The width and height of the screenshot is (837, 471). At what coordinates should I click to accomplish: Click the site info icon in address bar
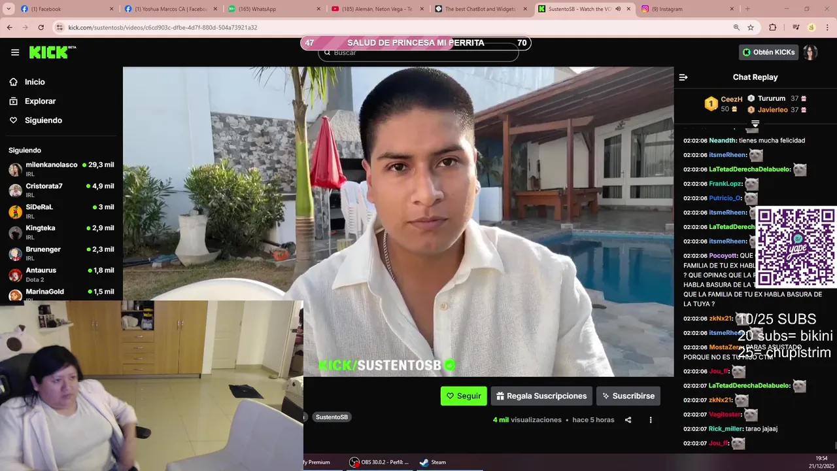point(60,27)
